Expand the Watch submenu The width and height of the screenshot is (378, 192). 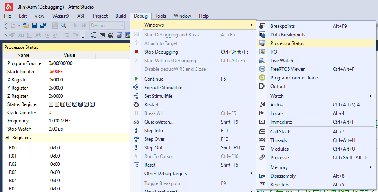(x=370, y=96)
